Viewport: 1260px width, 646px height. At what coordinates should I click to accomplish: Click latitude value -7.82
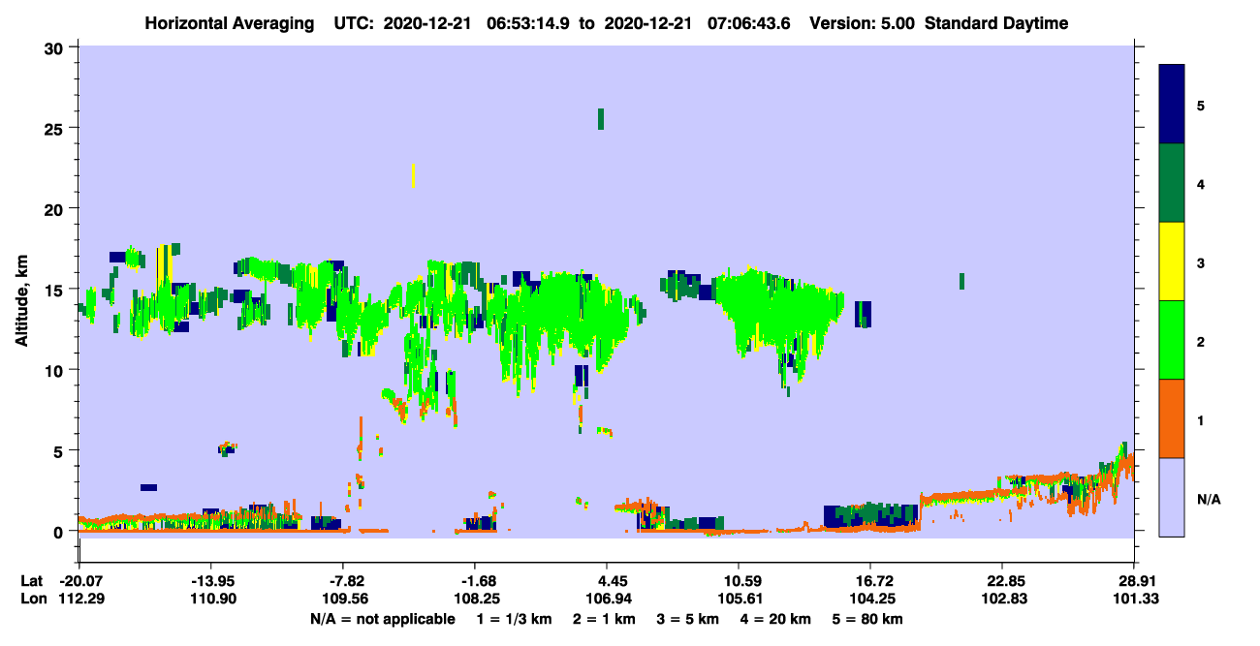click(342, 581)
